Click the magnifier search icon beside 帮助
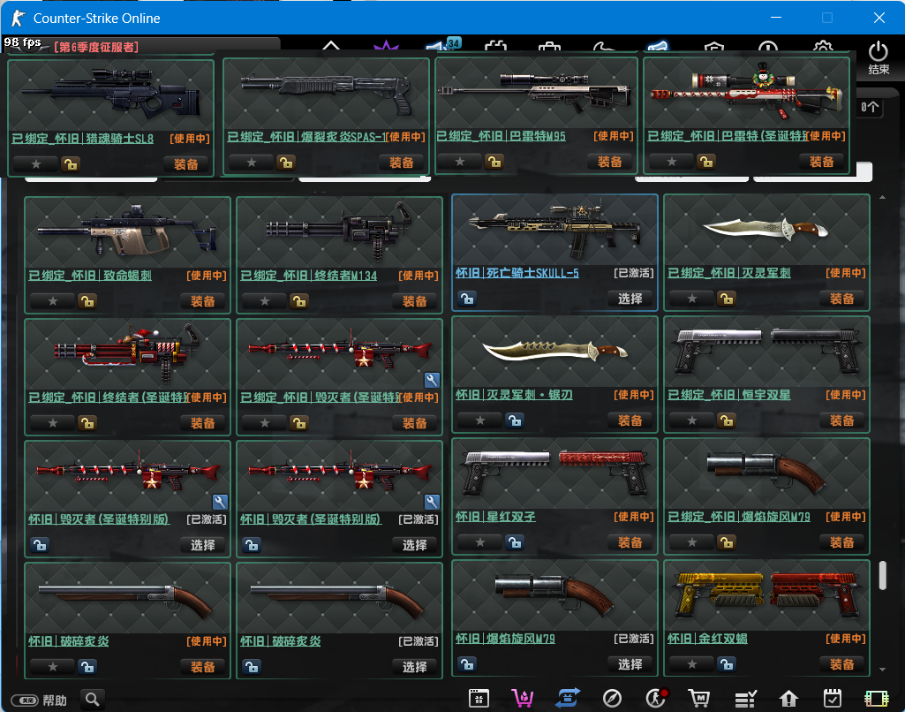 coord(93,700)
